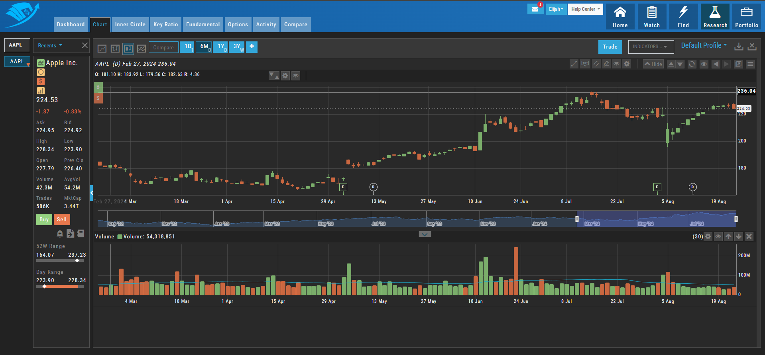Select the mountain area chart type icon
The image size is (765, 355).
(142, 48)
